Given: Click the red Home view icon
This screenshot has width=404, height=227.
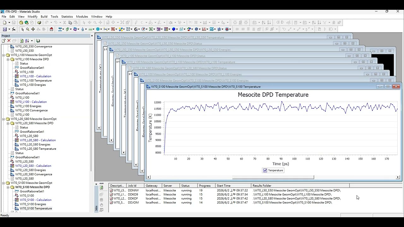Looking at the screenshot, I should (x=51, y=29).
